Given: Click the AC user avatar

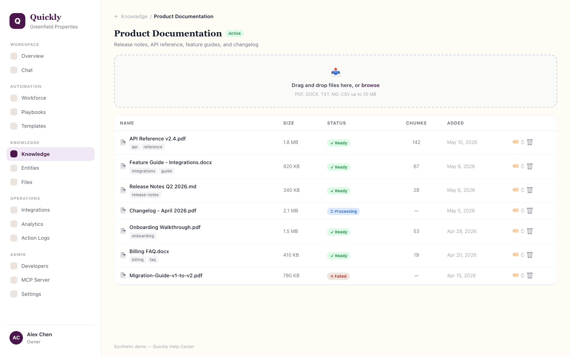Looking at the screenshot, I should tap(16, 338).
